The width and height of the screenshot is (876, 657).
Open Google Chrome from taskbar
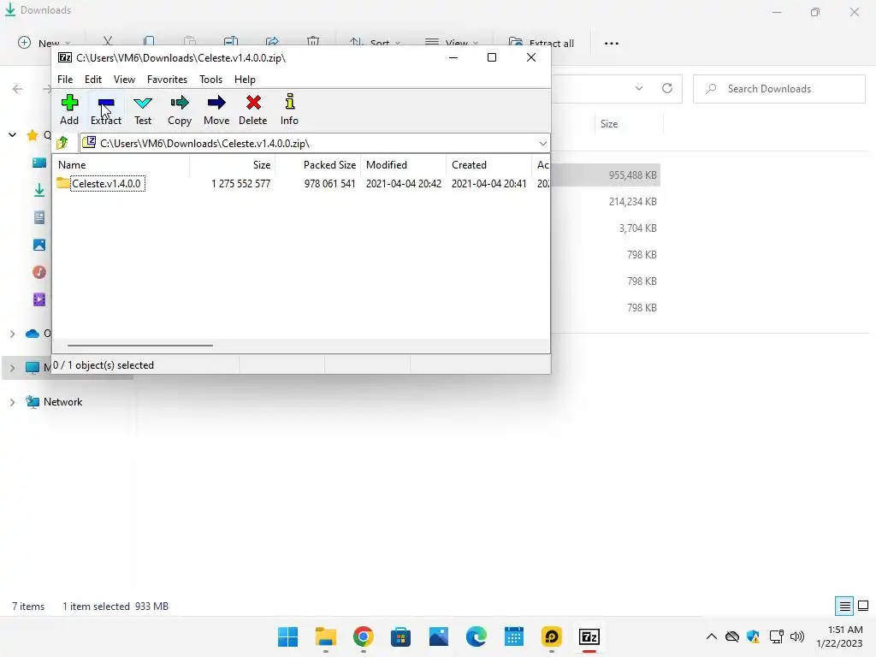click(x=363, y=636)
